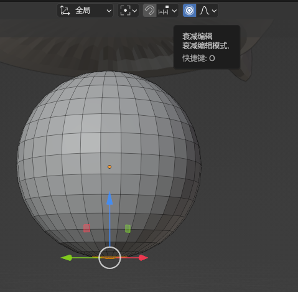Click the blue Z-axis gizmo arrow
This screenshot has width=298, height=292.
(x=109, y=199)
